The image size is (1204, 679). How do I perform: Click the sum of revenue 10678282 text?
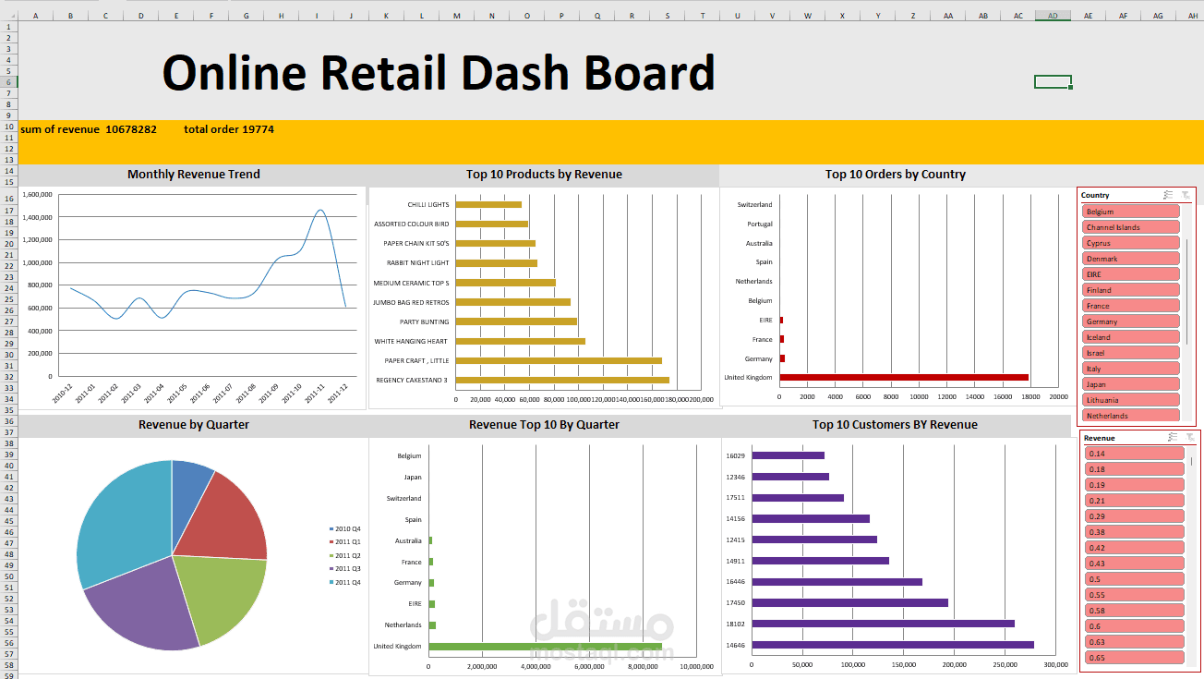coord(89,129)
